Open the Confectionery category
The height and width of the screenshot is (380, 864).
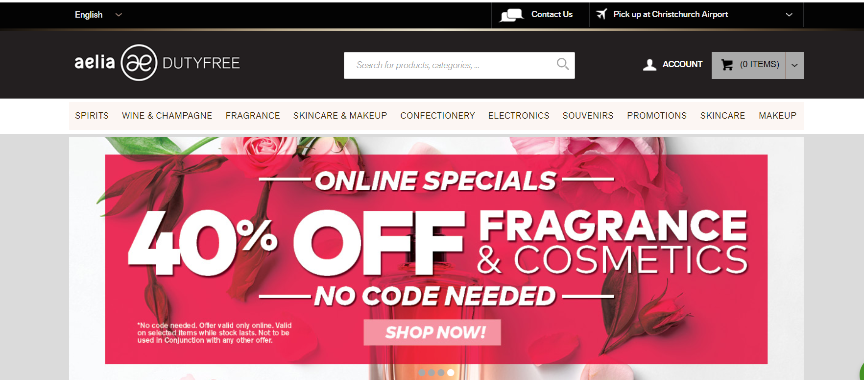[437, 116]
